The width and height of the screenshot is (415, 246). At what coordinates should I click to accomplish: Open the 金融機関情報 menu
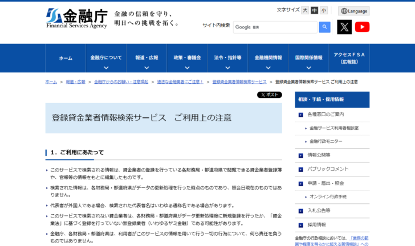[x=268, y=58]
